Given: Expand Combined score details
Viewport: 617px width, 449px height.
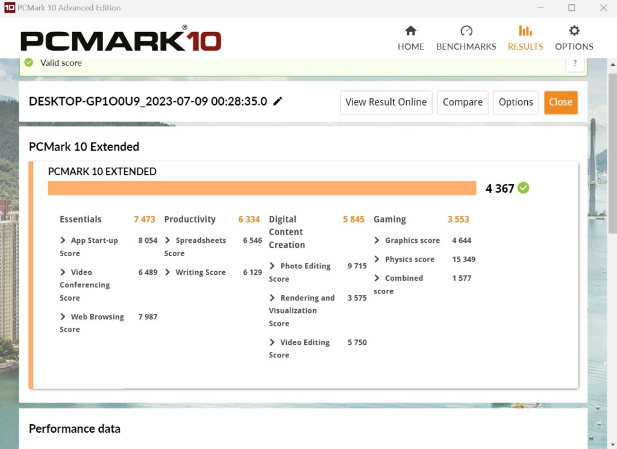Looking at the screenshot, I should (x=377, y=278).
